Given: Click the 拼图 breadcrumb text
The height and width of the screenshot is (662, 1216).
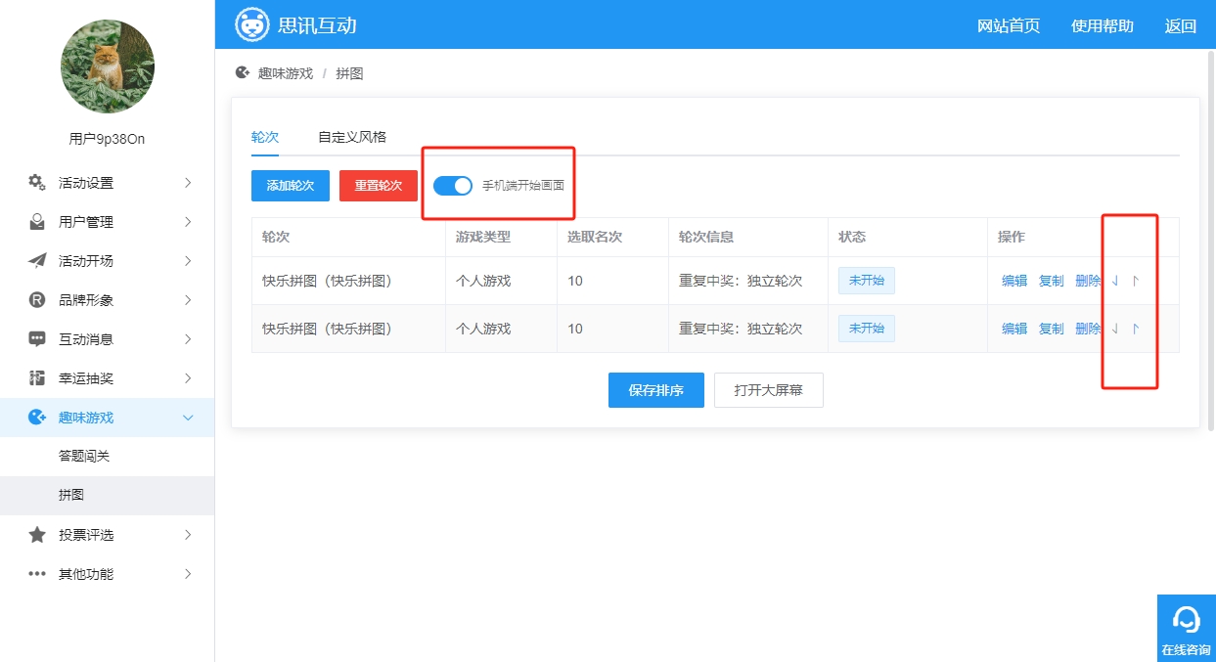Looking at the screenshot, I should [x=349, y=73].
